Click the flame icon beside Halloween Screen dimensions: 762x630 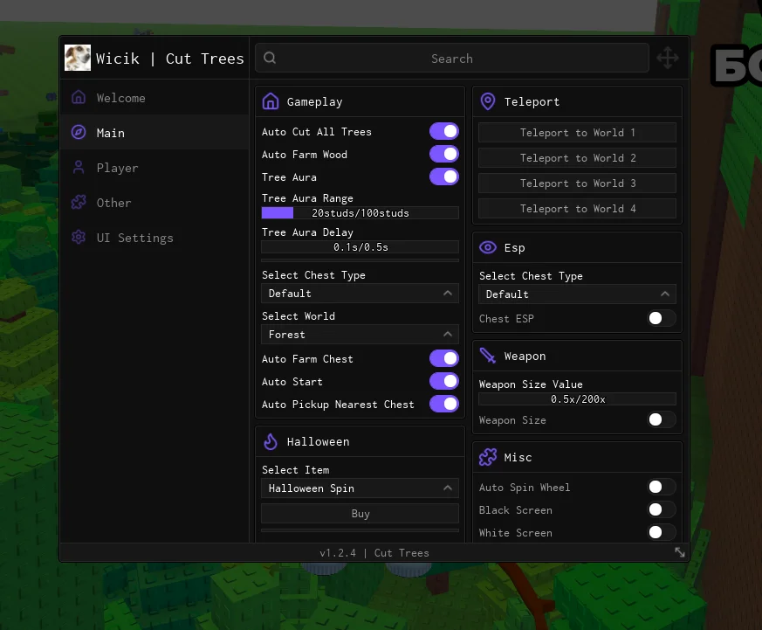(x=271, y=441)
